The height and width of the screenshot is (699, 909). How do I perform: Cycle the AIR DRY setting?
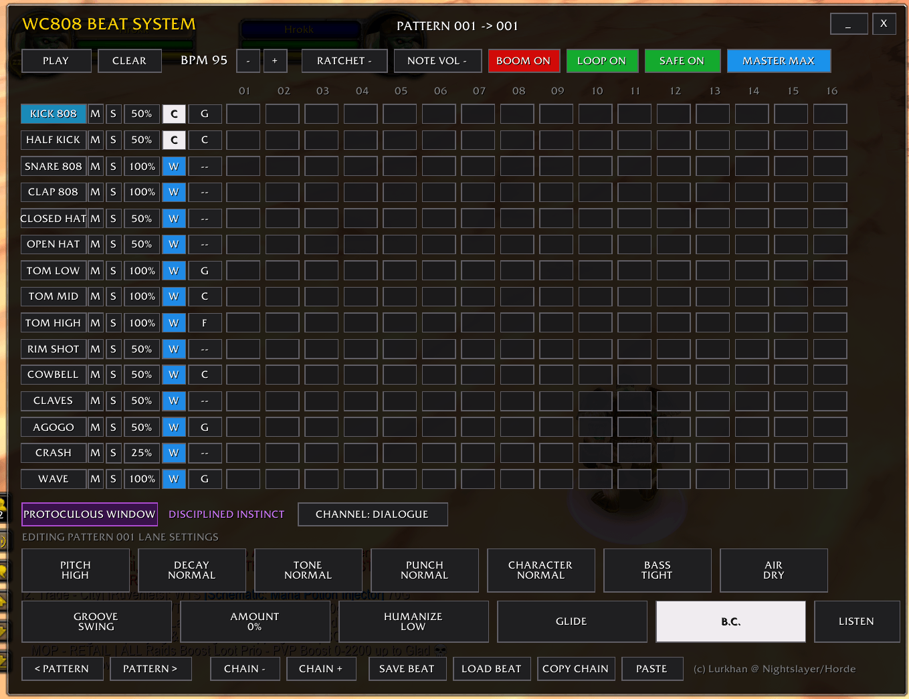pos(774,571)
